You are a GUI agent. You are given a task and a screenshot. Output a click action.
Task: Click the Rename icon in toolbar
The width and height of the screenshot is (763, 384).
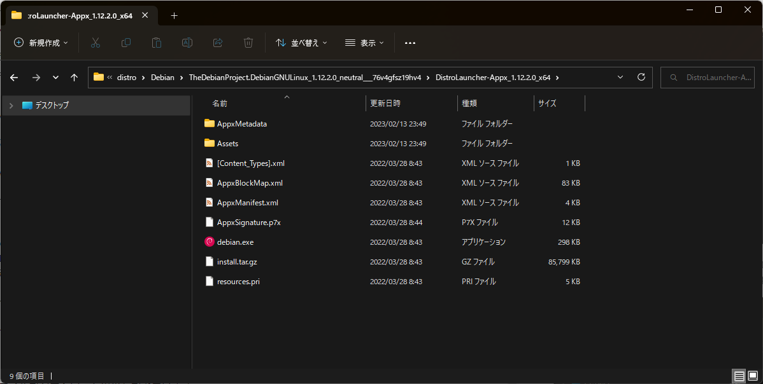187,43
